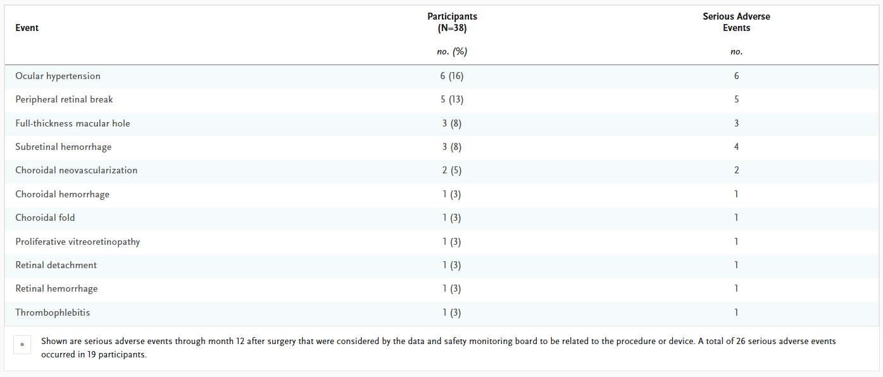Click Subretinal hemorrhage's serious adverse events count 4
The width and height of the screenshot is (883, 377).
coord(736,147)
